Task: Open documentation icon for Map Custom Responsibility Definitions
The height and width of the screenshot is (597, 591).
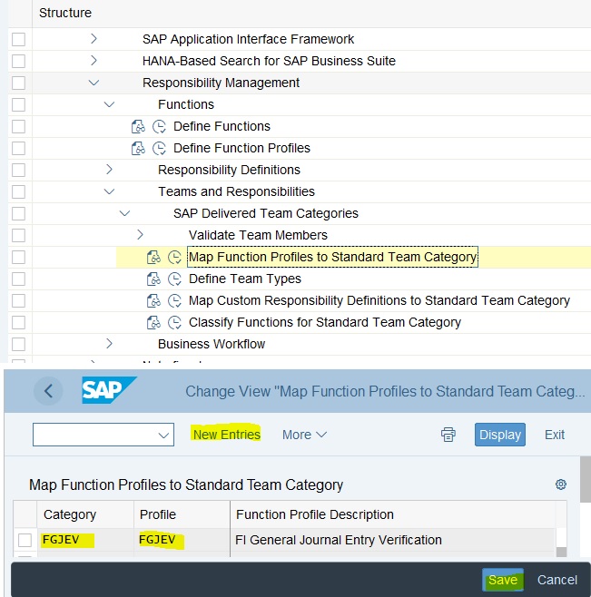Action: point(153,301)
